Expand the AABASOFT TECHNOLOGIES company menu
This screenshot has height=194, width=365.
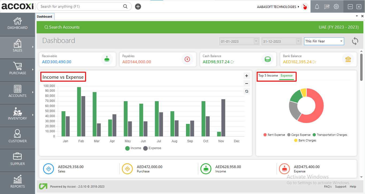[278, 7]
